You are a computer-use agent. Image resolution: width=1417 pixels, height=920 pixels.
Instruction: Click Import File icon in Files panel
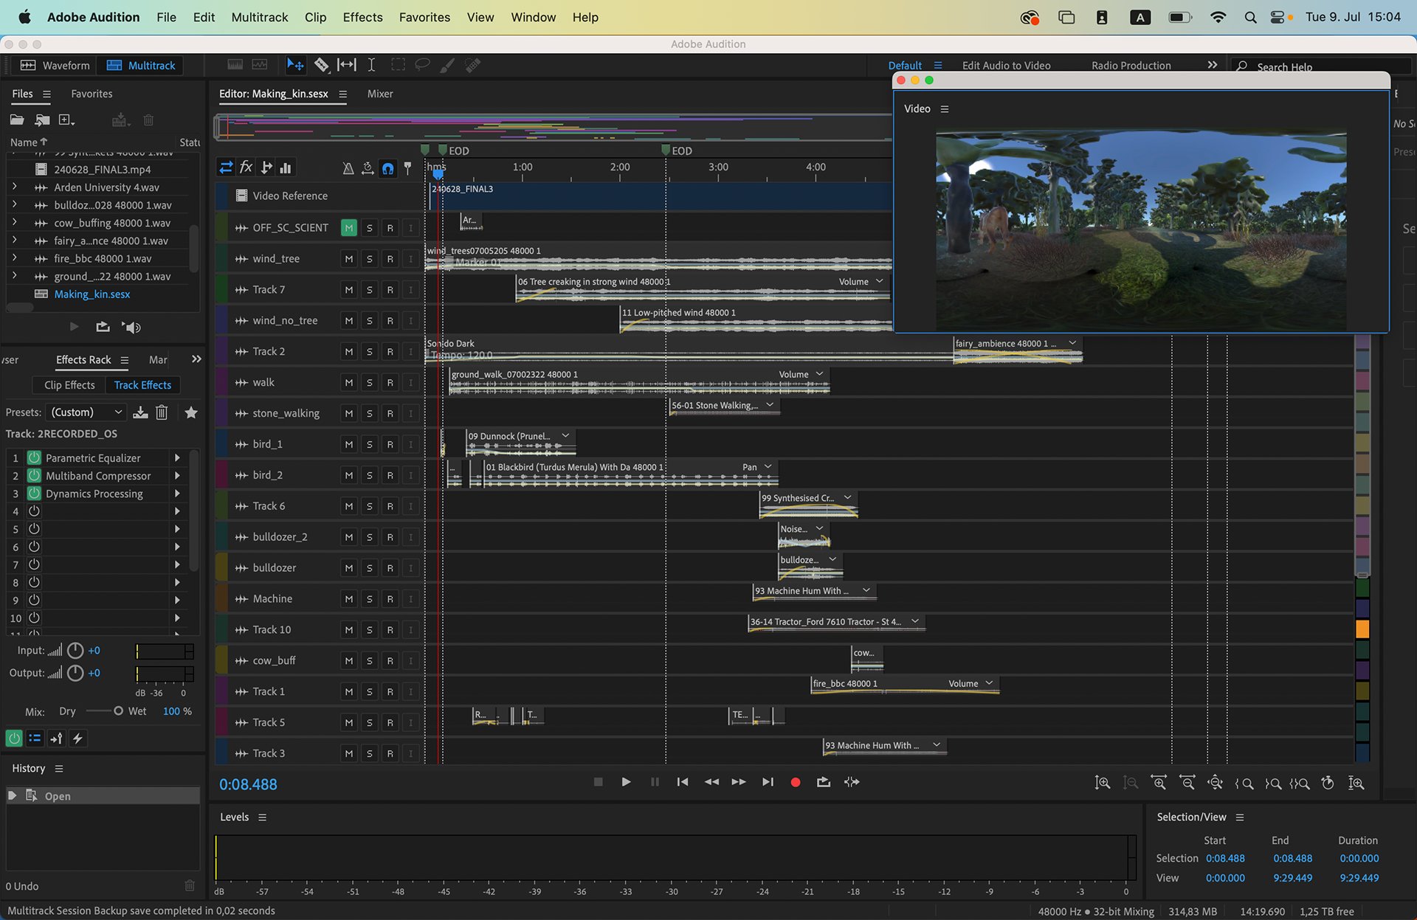42,120
